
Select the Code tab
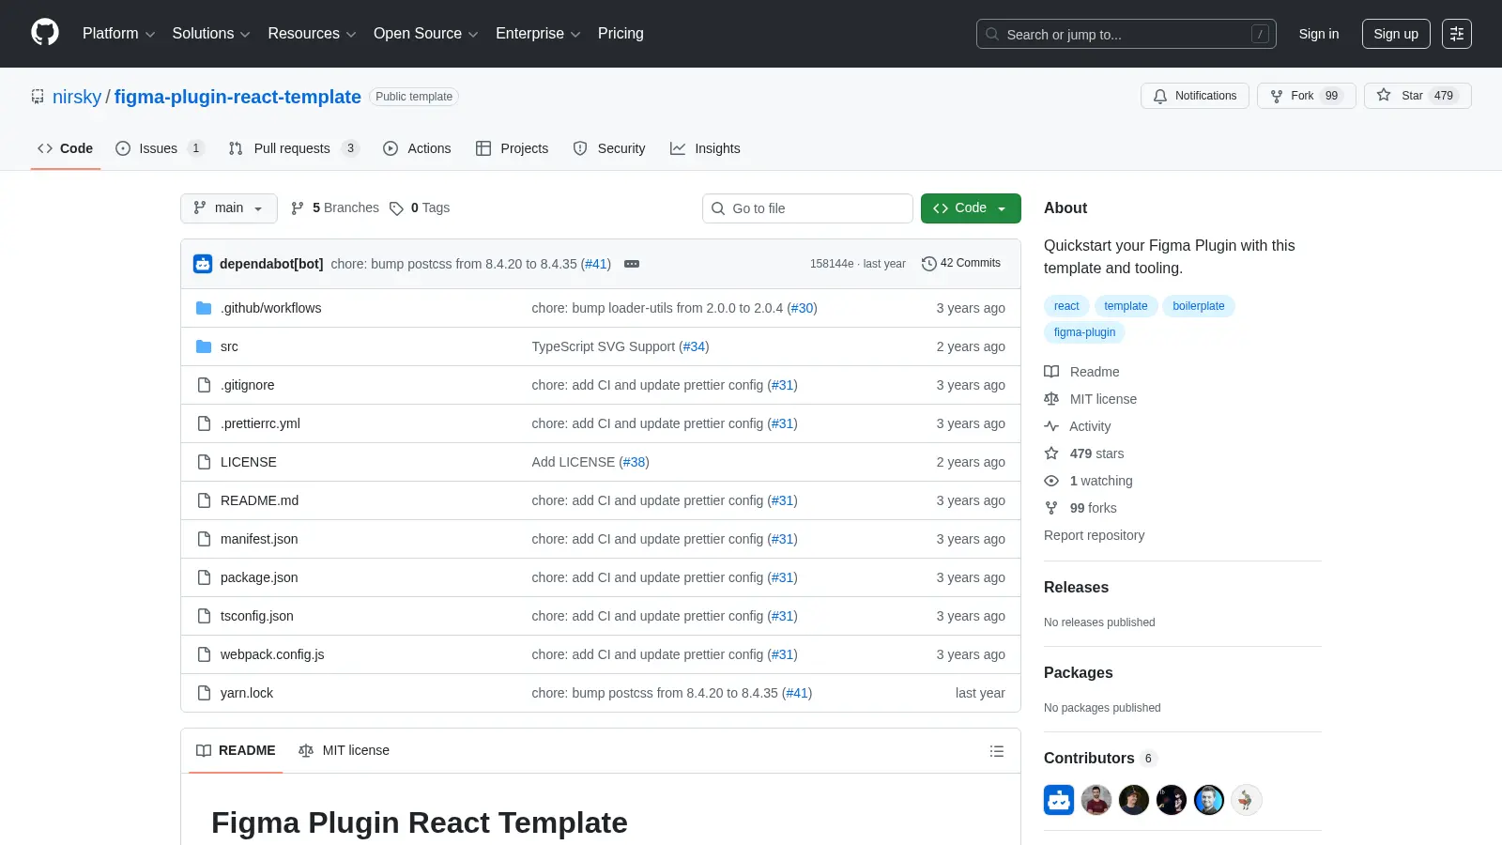(65, 148)
